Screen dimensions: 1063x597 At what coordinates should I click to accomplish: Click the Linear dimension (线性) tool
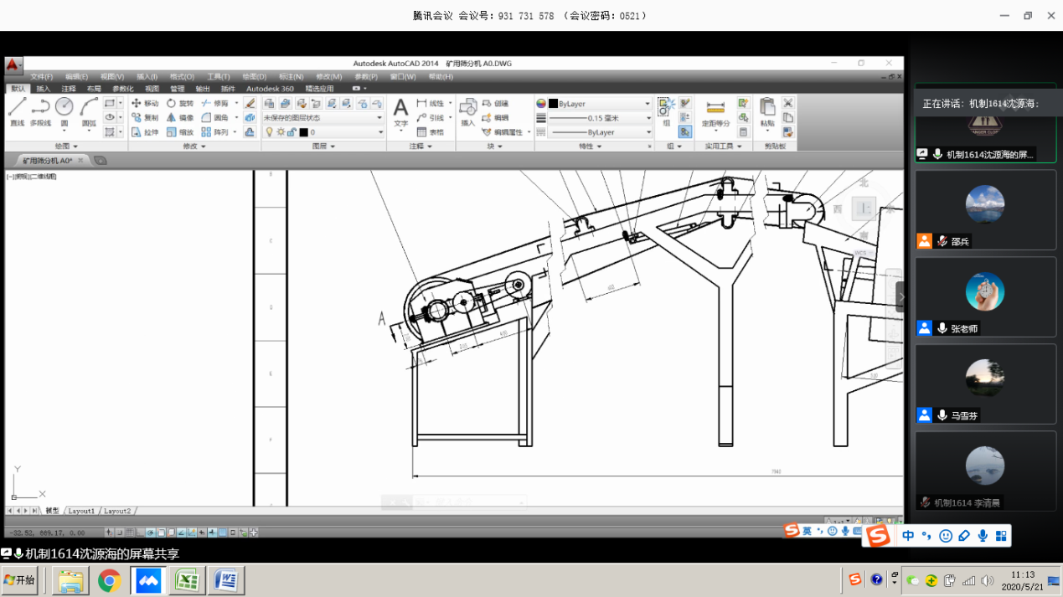(x=431, y=104)
